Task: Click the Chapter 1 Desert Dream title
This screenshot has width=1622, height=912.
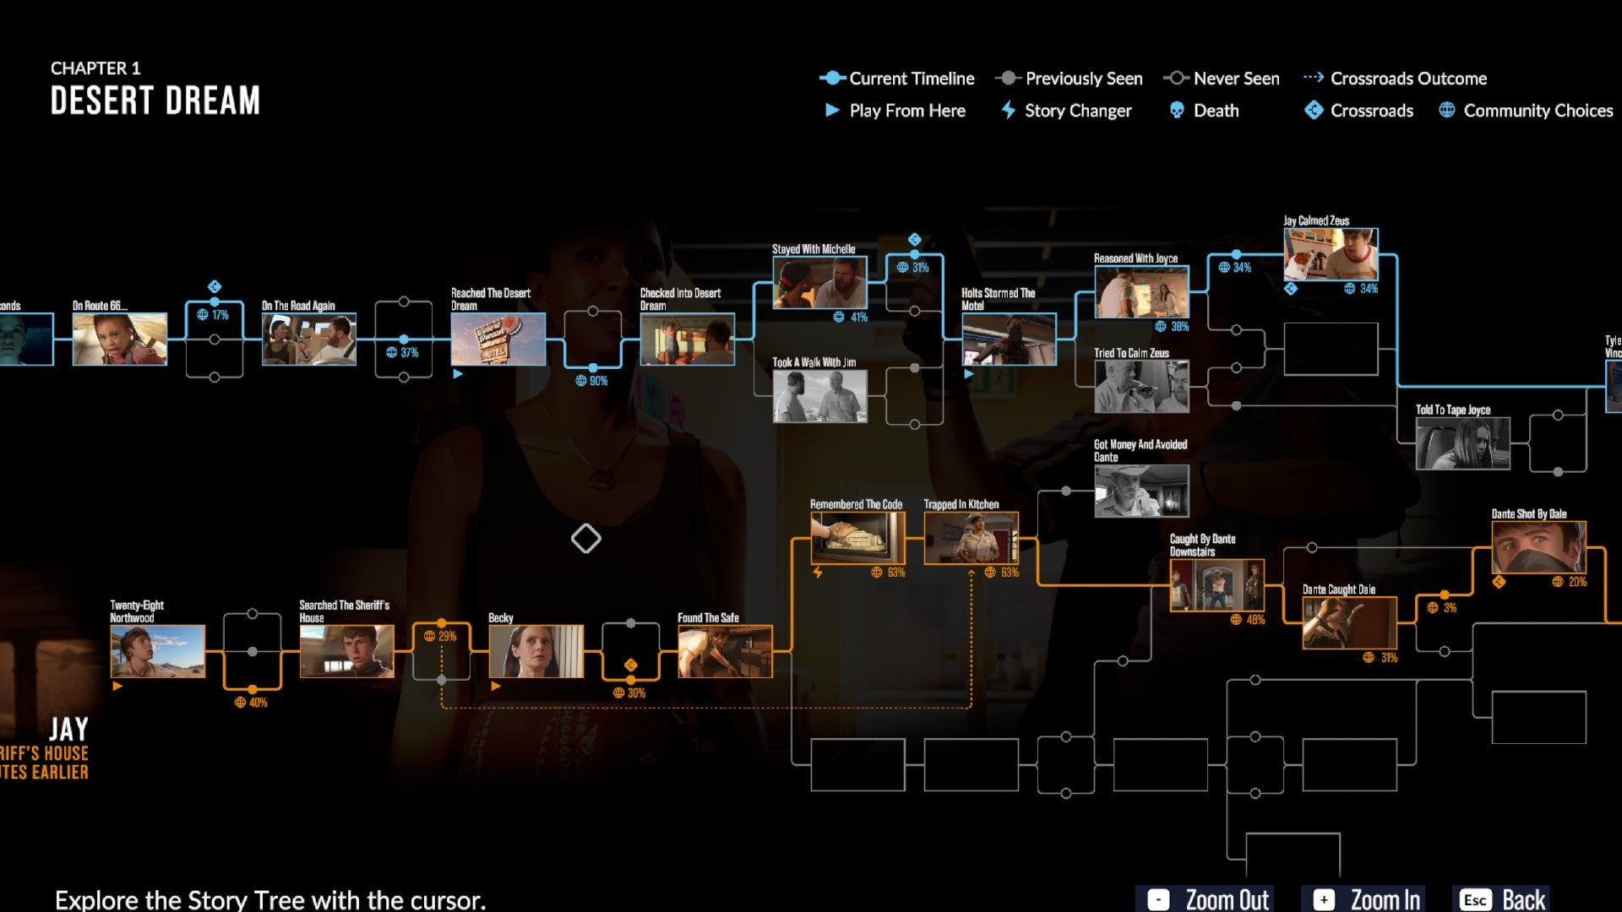Action: (156, 89)
